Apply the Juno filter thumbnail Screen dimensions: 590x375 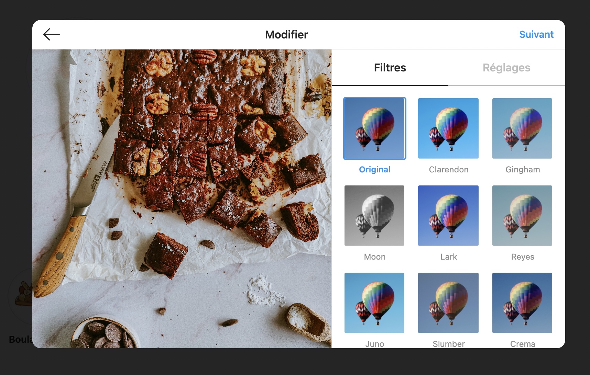pyautogui.click(x=374, y=303)
